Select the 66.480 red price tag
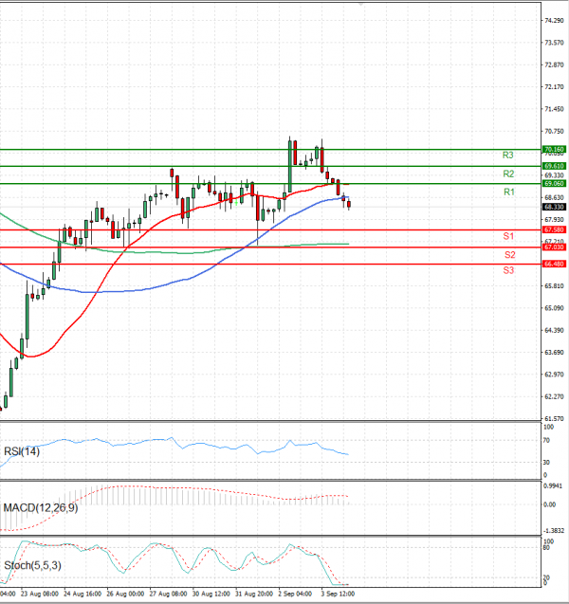Image resolution: width=569 pixels, height=604 pixels. pos(554,264)
